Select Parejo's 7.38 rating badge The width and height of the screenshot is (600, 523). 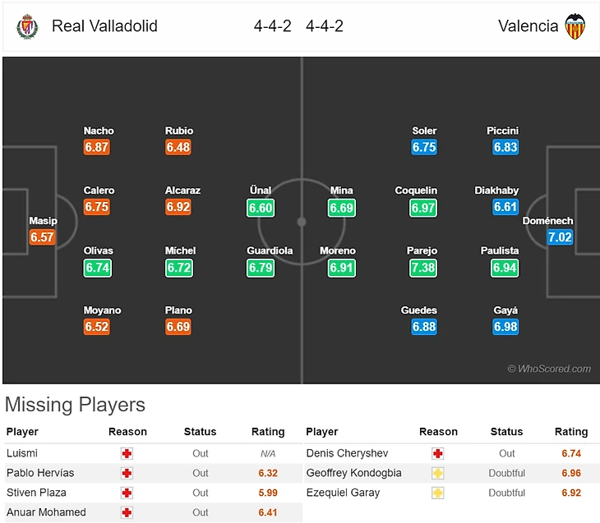(422, 268)
